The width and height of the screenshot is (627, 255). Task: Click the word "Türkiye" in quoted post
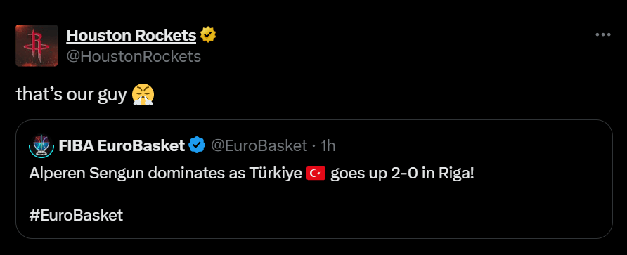coord(276,174)
